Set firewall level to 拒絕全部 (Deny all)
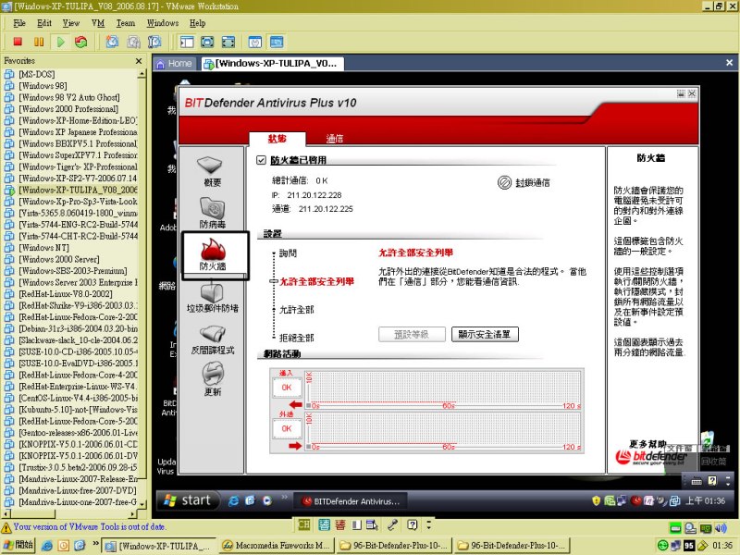740x555 pixels. 297,338
